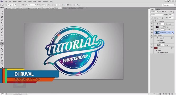
Task: Open the Layers panel Opacity arrow
Action: [x=173, y=15]
